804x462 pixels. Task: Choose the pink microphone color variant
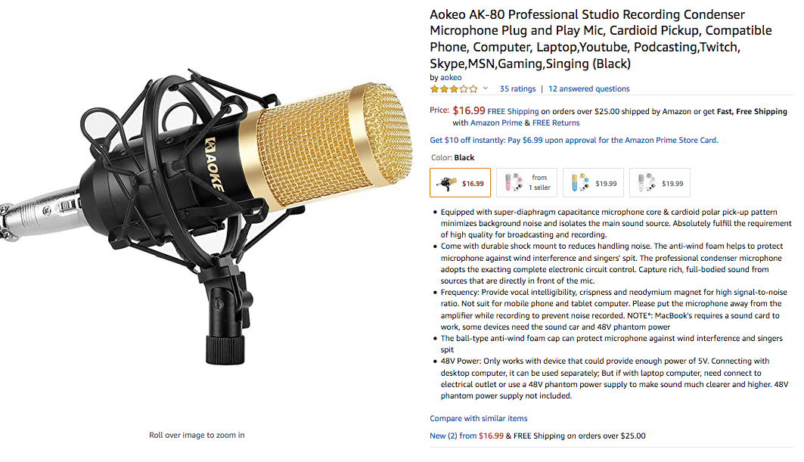(x=526, y=183)
